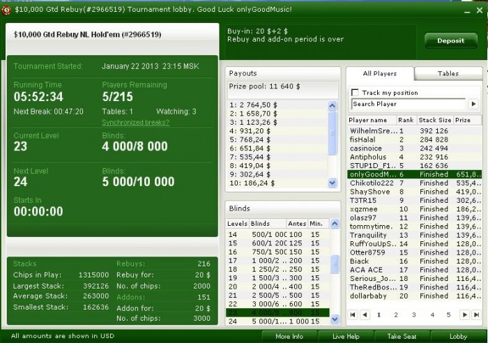Select page 3 of players list

click(414, 314)
